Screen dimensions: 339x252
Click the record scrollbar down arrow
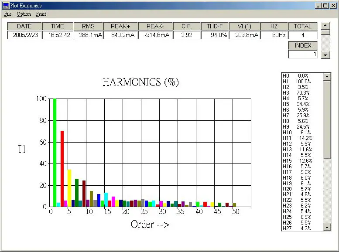(325, 55)
